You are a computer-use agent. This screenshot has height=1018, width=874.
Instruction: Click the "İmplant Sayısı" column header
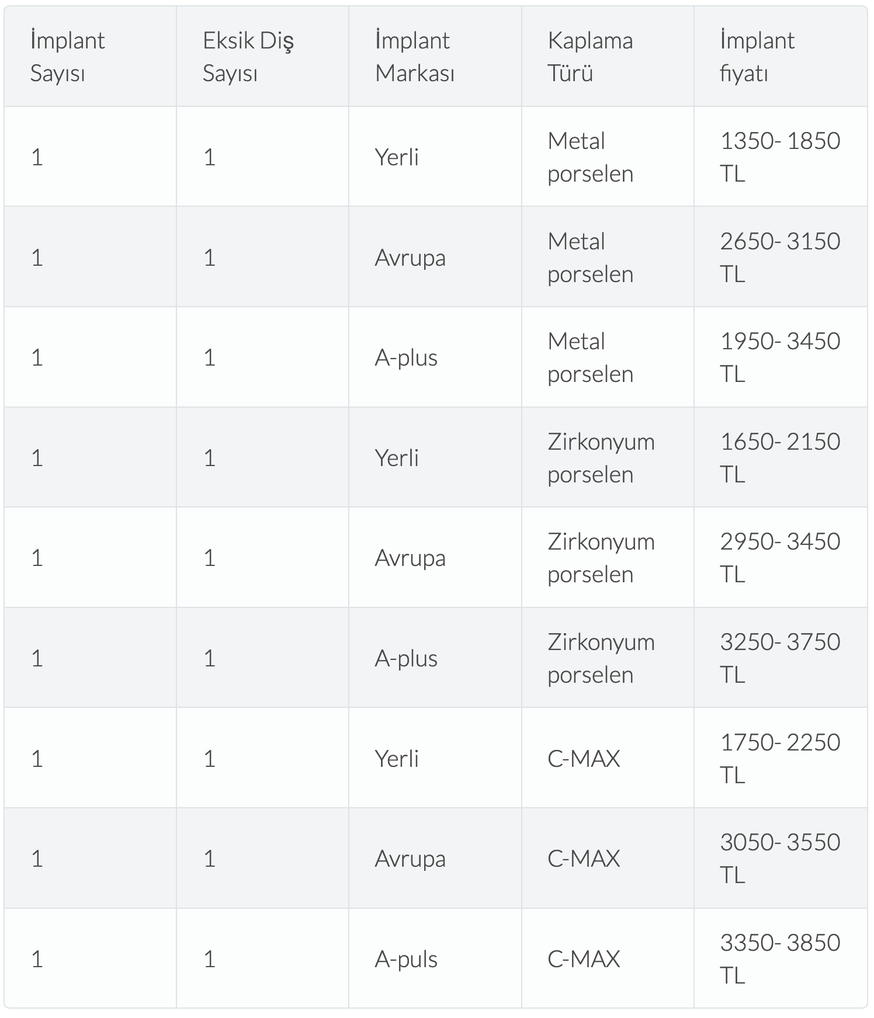[x=68, y=57]
